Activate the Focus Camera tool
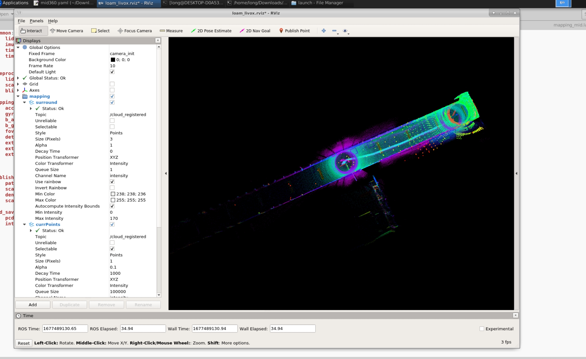This screenshot has width=586, height=359. [x=135, y=31]
